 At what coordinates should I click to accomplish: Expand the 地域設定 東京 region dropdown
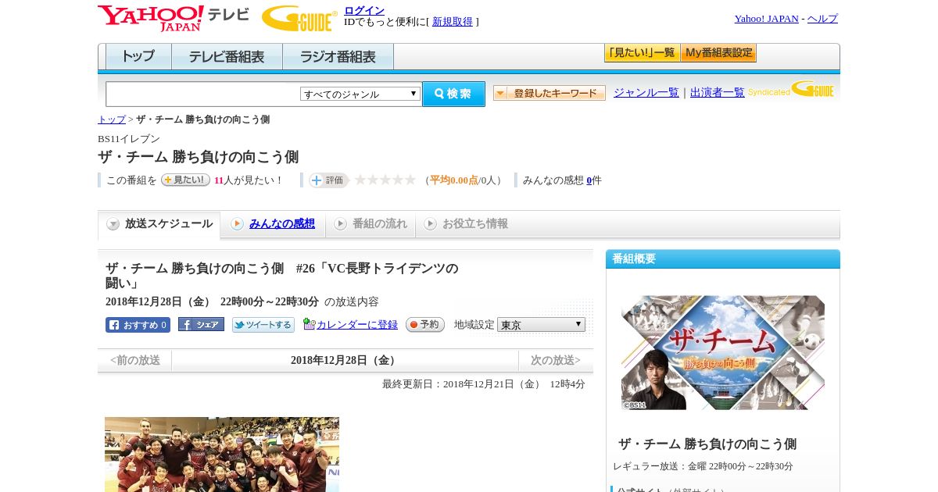(541, 324)
